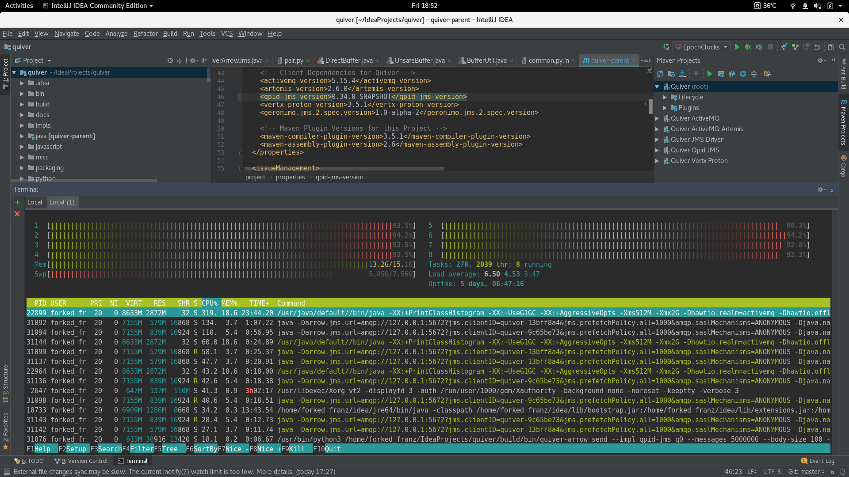
Task: Collapse the quiver root folder
Action: click(14, 72)
